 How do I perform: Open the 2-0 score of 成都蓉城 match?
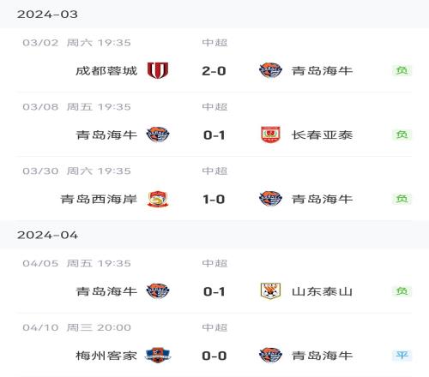[214, 71]
